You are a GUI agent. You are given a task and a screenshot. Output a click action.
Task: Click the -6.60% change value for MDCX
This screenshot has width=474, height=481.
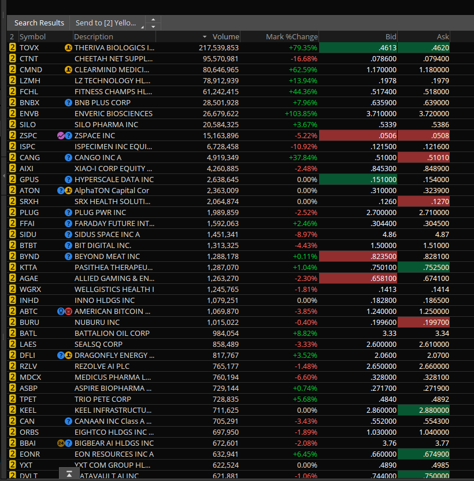pyautogui.click(x=306, y=378)
